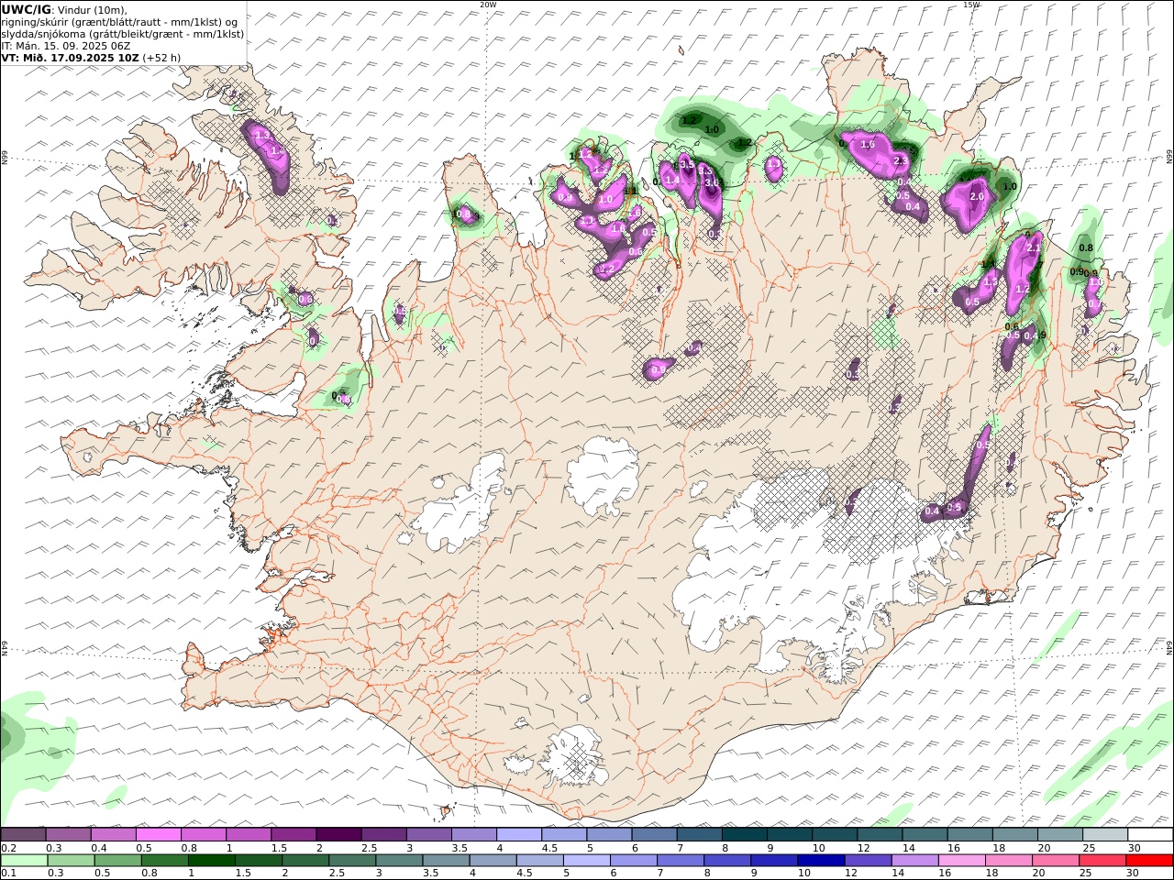
Task: Click the '3.5' snowfall value on the map
Action: [x=686, y=163]
